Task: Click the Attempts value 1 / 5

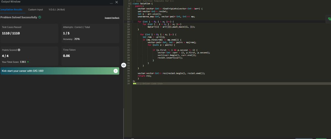Action: click(67, 33)
